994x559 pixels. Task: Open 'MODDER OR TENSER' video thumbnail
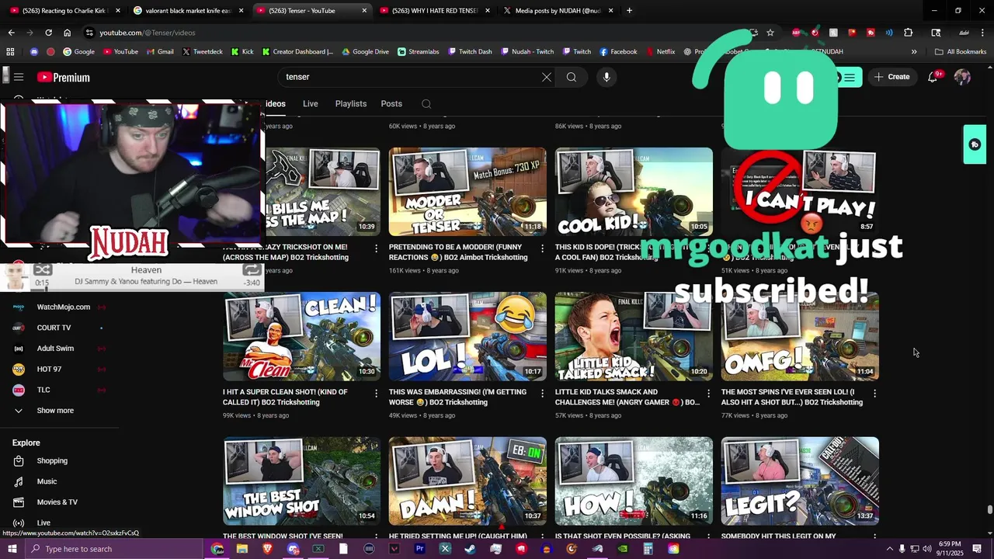pyautogui.click(x=467, y=192)
